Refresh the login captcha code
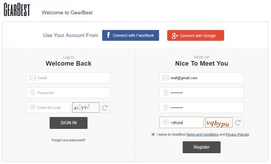 [105, 108]
